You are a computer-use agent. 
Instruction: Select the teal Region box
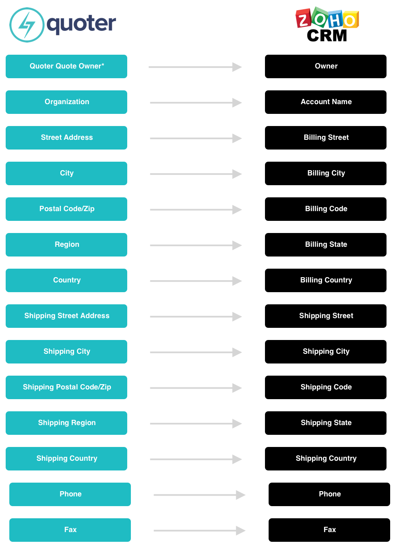[x=66, y=245]
